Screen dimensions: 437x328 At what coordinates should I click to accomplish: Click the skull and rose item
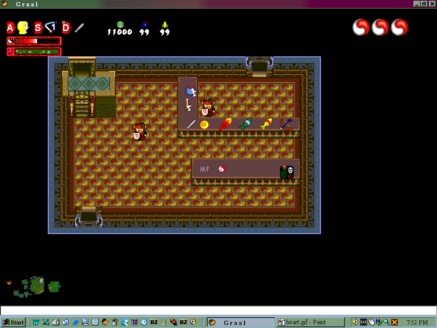[287, 172]
